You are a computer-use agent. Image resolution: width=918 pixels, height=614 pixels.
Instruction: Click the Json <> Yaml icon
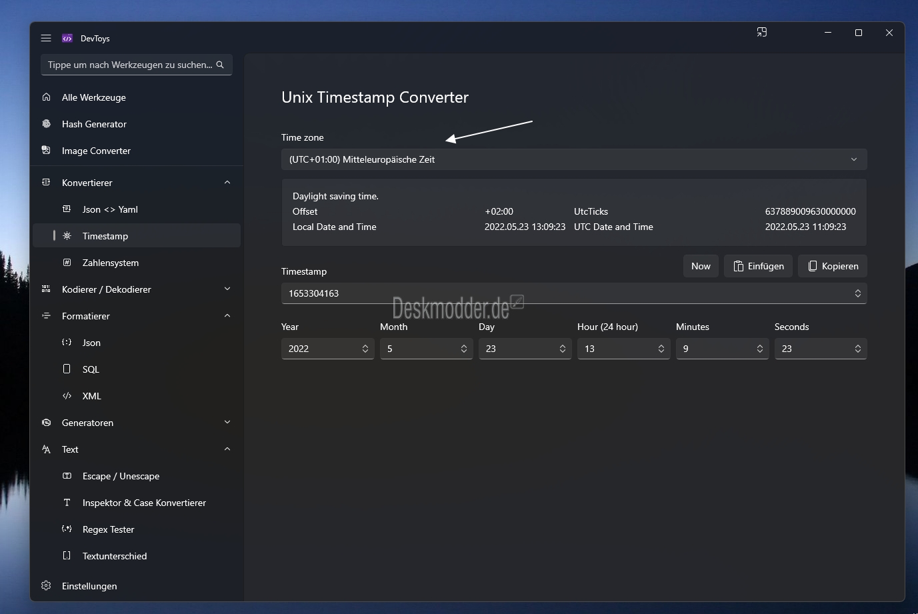click(67, 209)
